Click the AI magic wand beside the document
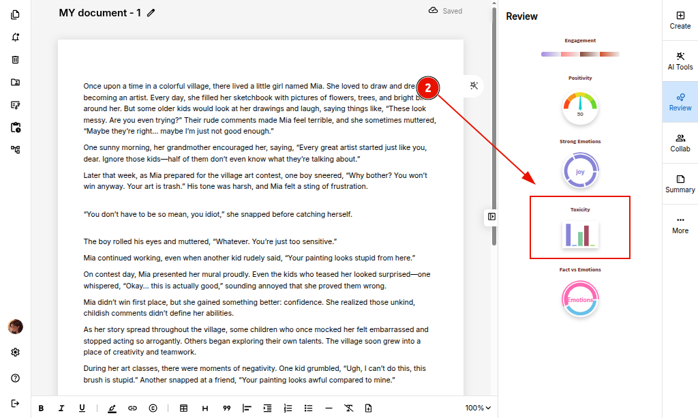698x418 pixels. (474, 85)
